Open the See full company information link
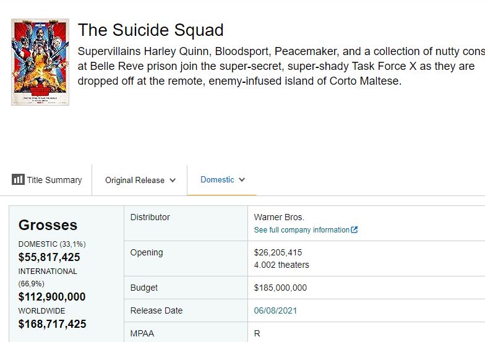485x342 pixels. click(x=302, y=230)
